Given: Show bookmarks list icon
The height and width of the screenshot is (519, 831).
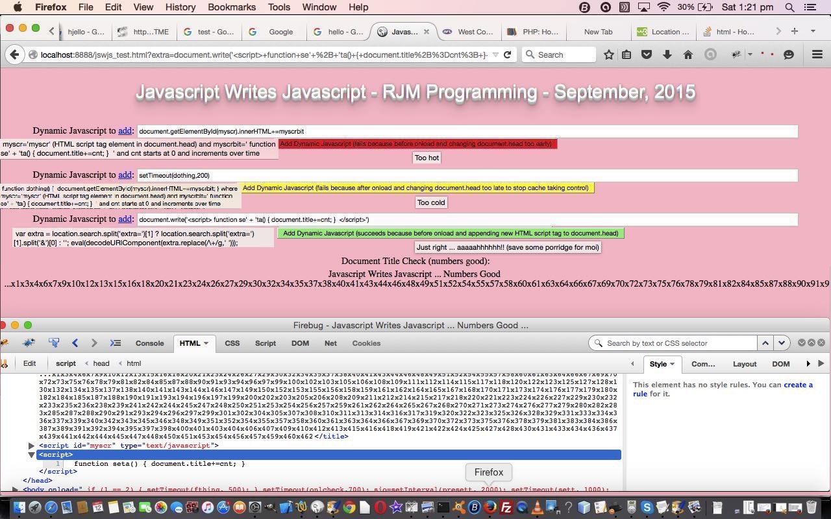Looking at the screenshot, I should click(x=626, y=55).
